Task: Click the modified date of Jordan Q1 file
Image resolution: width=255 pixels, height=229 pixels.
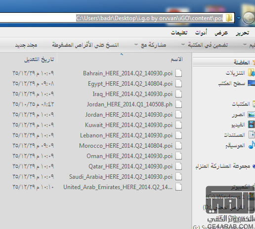Action: (x=33, y=104)
